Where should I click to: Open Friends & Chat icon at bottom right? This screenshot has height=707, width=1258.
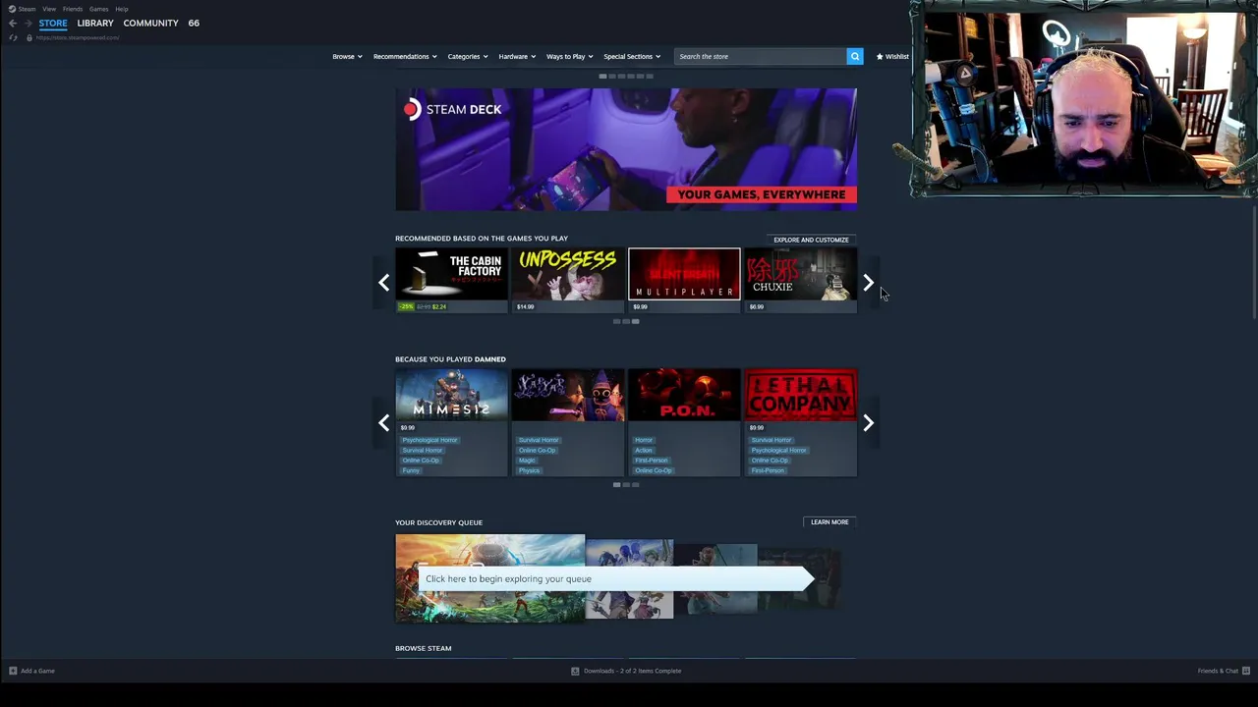1245,671
